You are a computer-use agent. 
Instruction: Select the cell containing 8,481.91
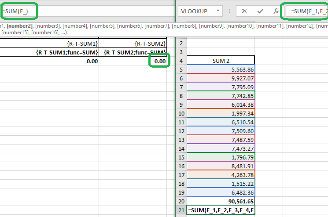(x=221, y=166)
